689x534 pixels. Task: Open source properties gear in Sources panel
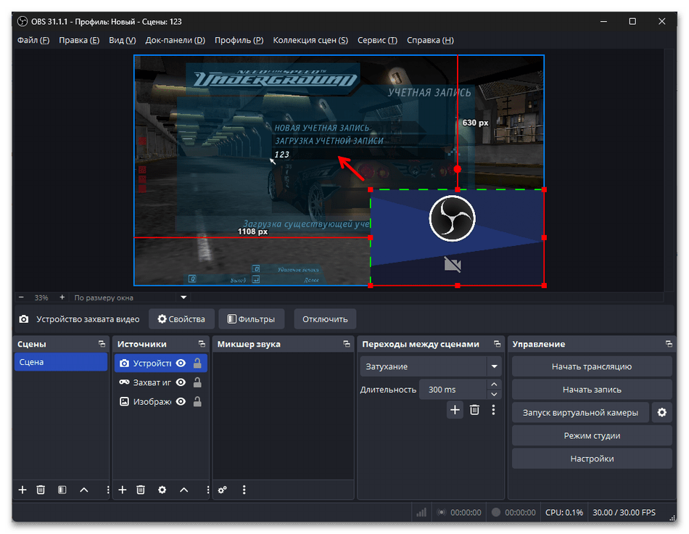pos(162,490)
